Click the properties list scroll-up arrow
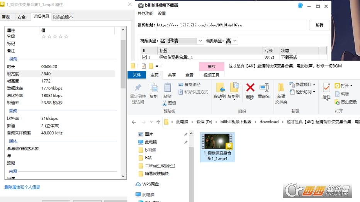The width and height of the screenshot is (360, 202). pyautogui.click(x=123, y=30)
